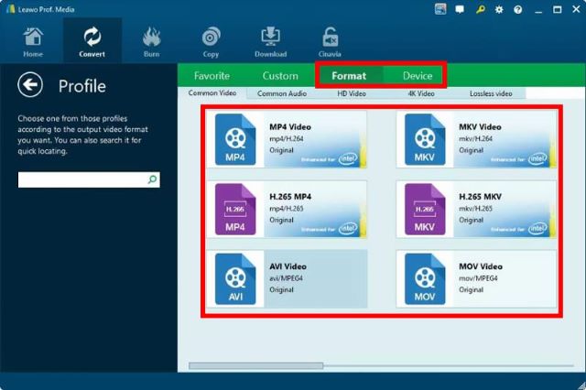The image size is (586, 390).
Task: Switch to the Favorite tab
Action: click(212, 76)
